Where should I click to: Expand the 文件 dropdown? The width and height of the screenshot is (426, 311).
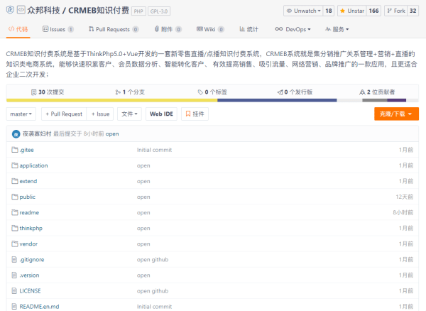(x=129, y=114)
